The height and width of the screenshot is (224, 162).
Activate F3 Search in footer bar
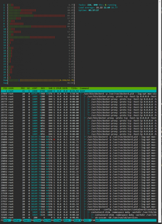(25, 220)
